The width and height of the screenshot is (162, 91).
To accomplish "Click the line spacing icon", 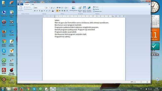I will [x=66, y=8].
